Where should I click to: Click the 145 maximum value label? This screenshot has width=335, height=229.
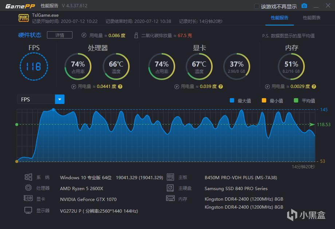(x=324, y=110)
